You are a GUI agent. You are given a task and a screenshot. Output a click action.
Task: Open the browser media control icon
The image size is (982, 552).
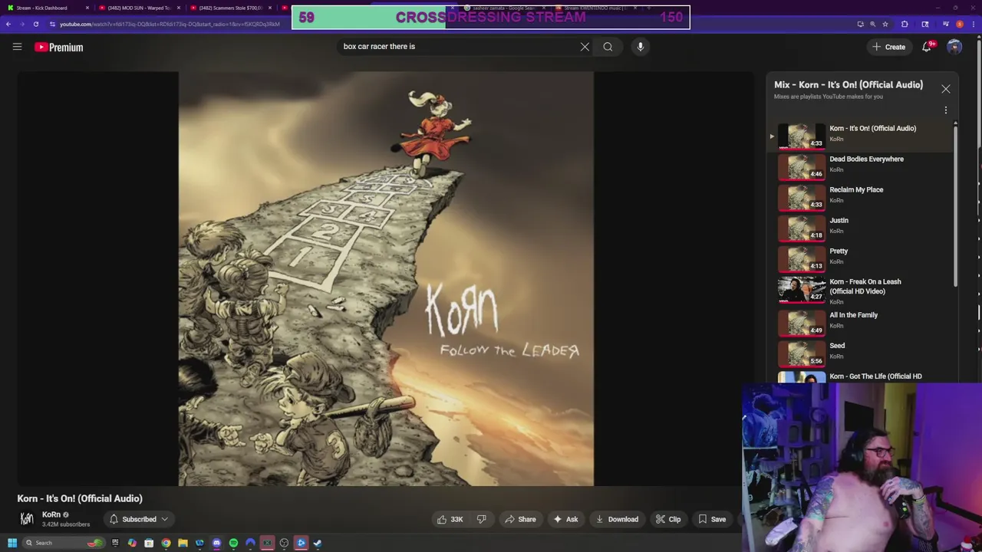(946, 24)
